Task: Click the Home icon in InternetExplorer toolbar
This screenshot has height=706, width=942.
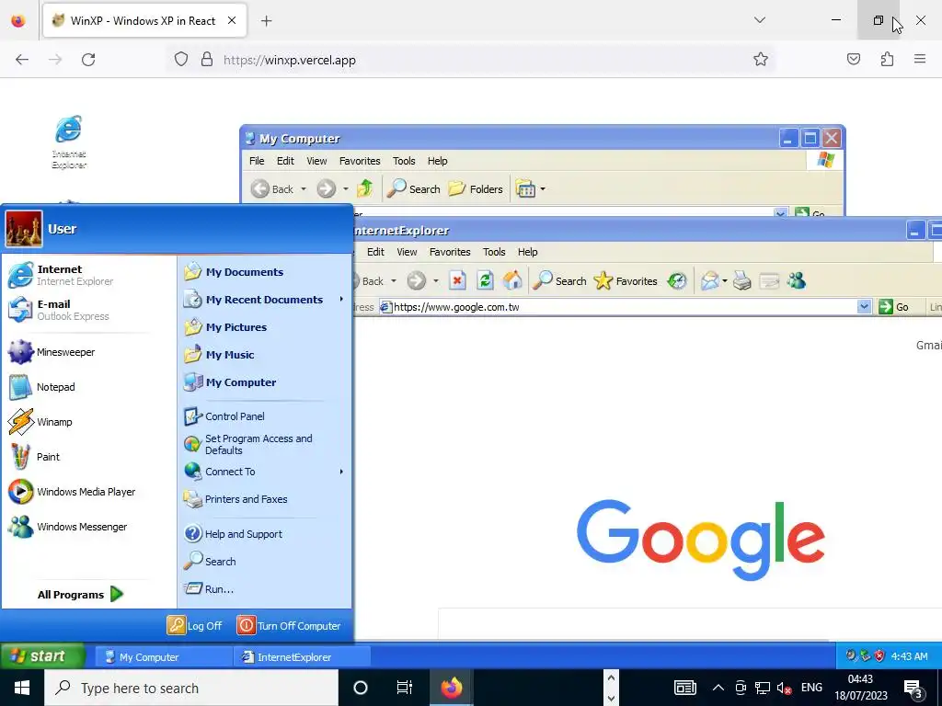Action: (x=512, y=280)
